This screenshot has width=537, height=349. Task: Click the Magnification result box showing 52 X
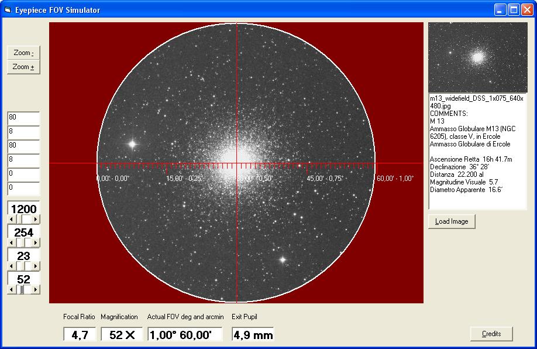[122, 334]
